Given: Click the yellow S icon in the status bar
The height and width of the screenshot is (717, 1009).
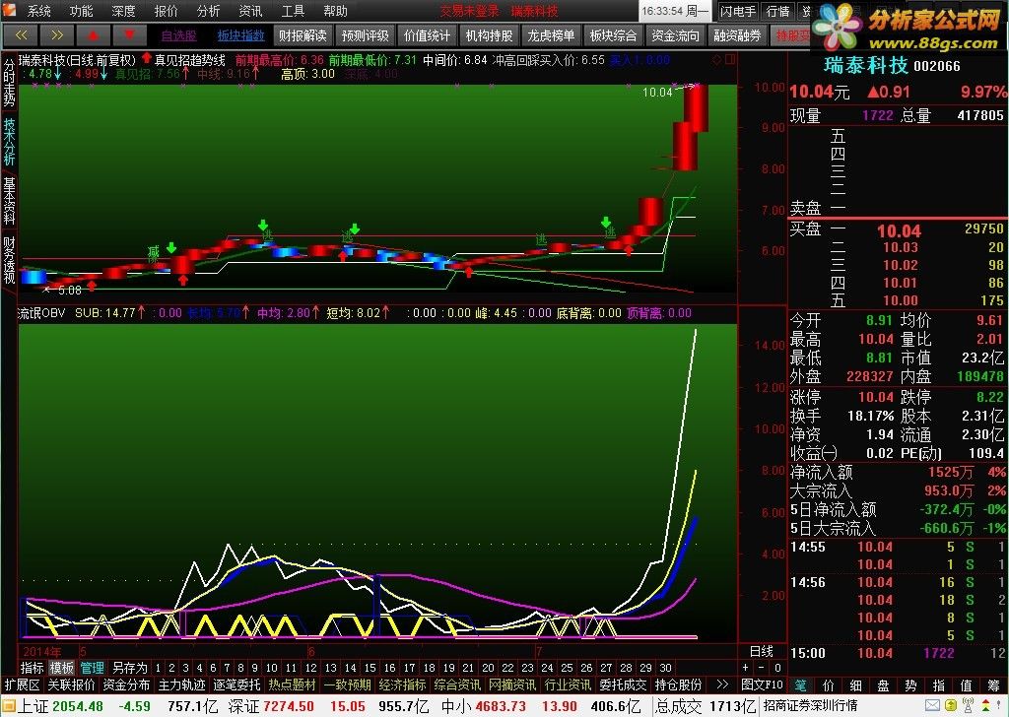Looking at the screenshot, I should (951, 706).
